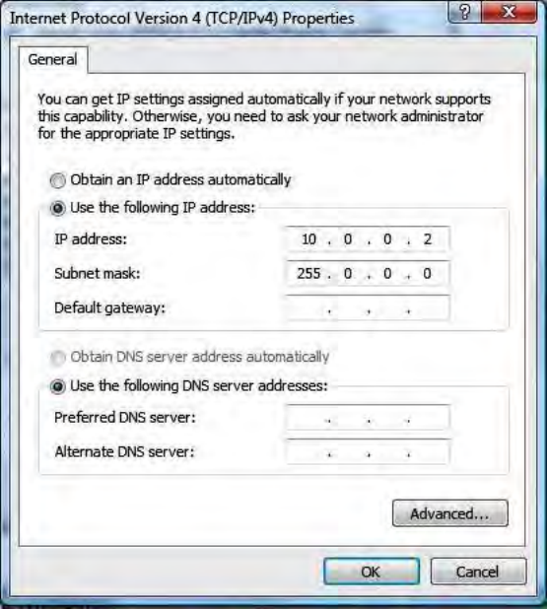This screenshot has width=547, height=609.
Task: Open the General tab
Action: coord(53,60)
